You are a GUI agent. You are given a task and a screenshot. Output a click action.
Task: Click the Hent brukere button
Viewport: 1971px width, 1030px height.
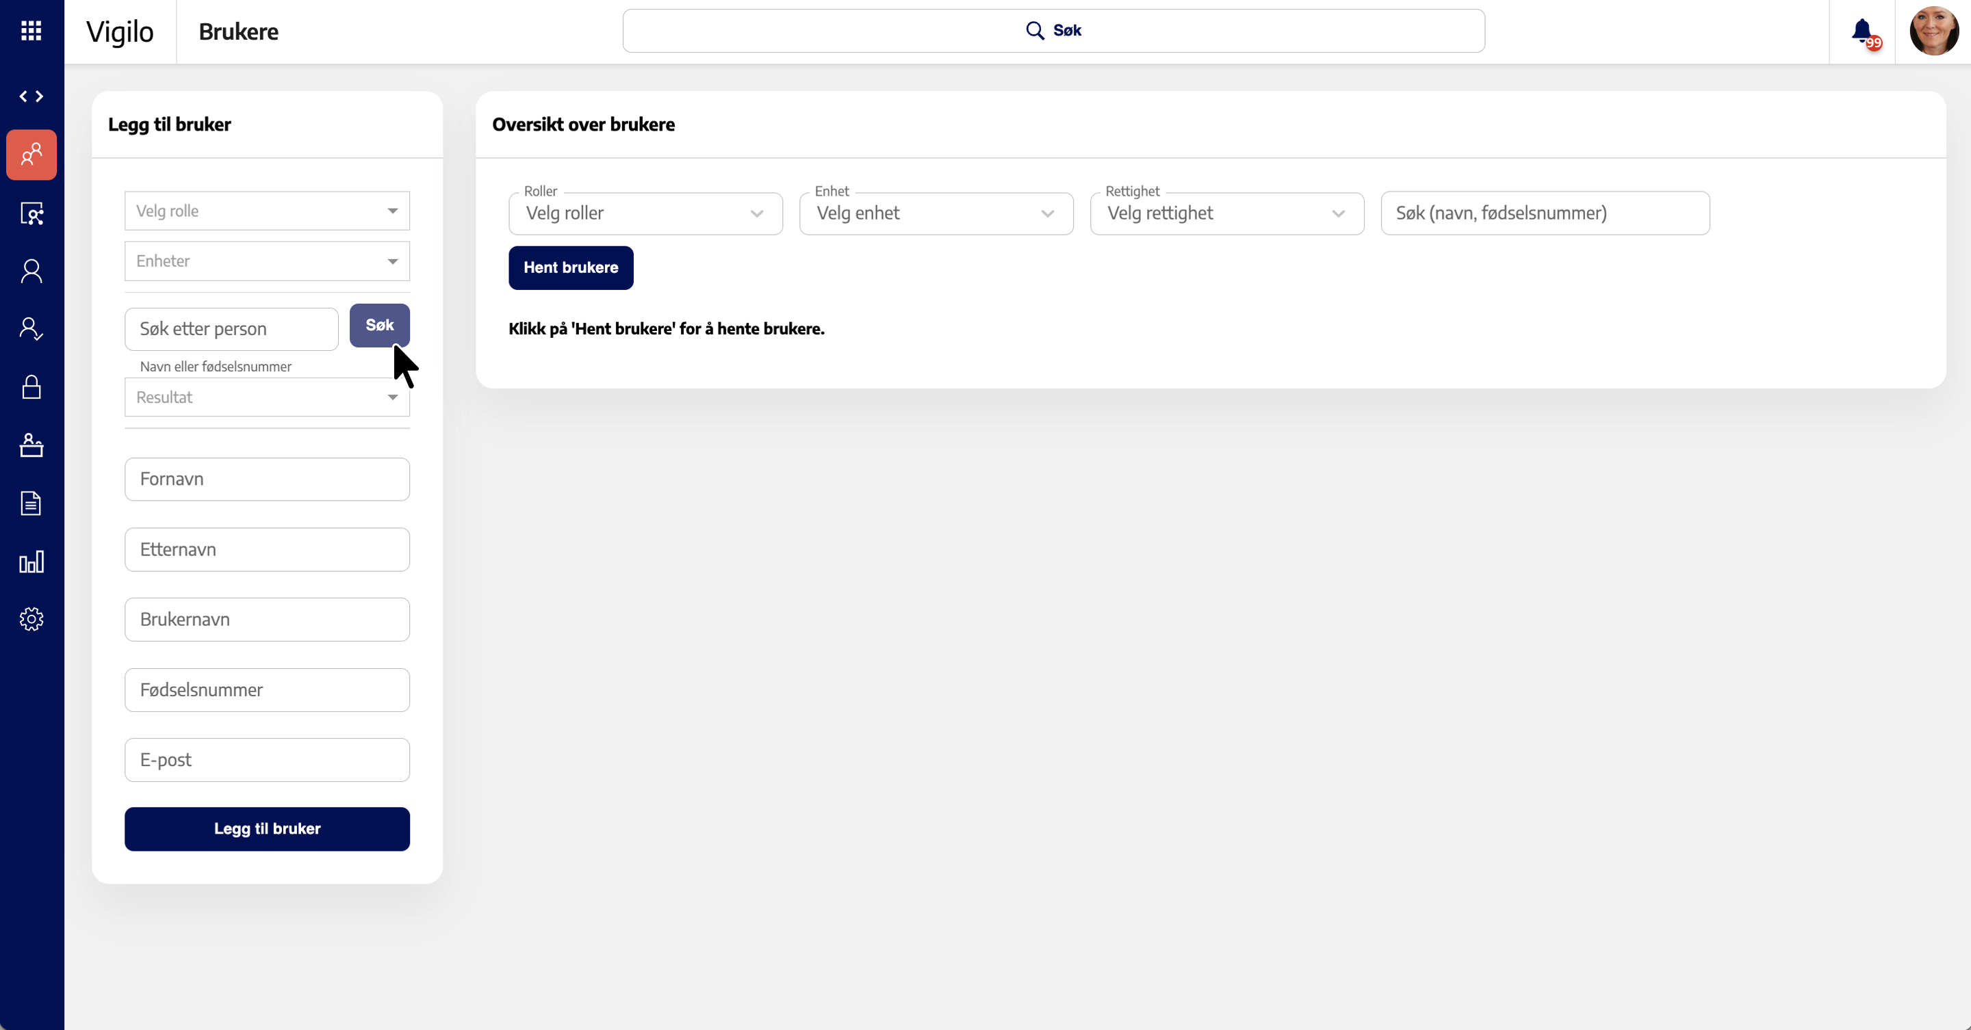click(x=571, y=267)
